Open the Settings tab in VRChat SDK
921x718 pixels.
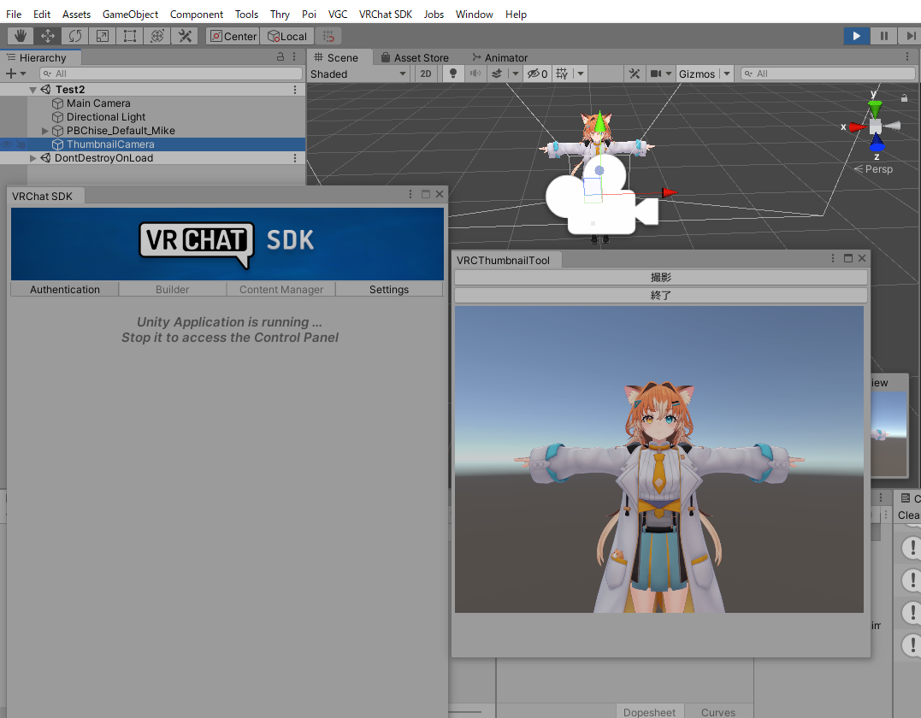(389, 290)
